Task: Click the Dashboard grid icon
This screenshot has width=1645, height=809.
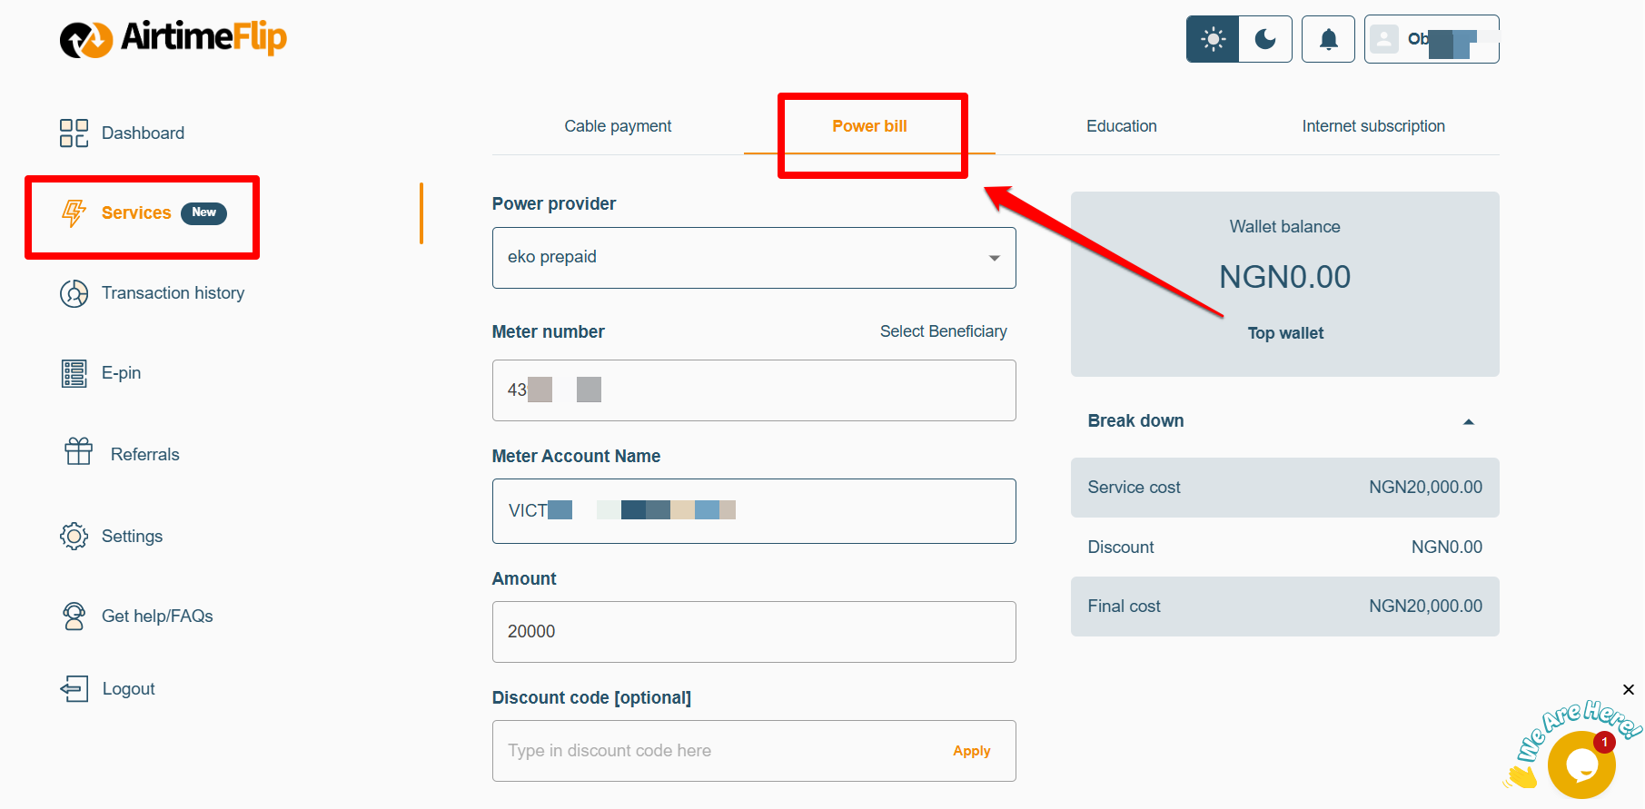Action: (x=74, y=133)
